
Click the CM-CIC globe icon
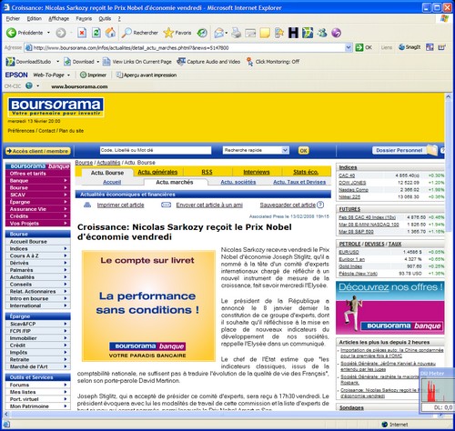[x=29, y=85]
